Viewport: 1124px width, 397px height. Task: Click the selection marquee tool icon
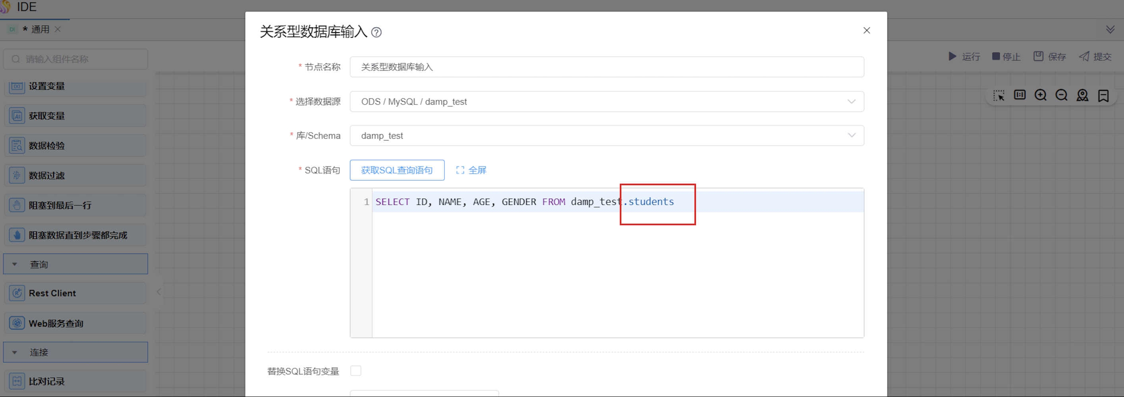[x=998, y=95]
